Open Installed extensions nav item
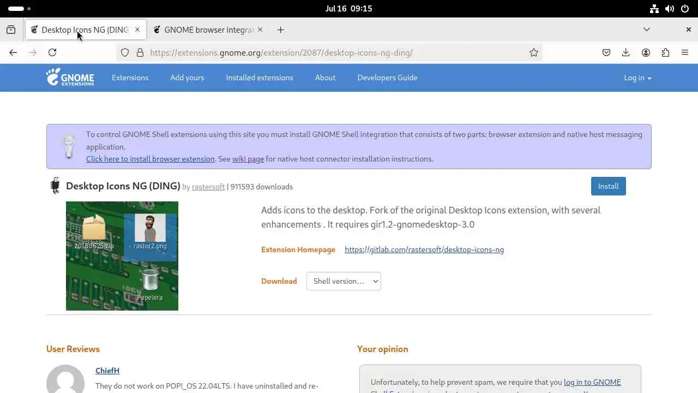This screenshot has height=393, width=698. pyautogui.click(x=260, y=78)
